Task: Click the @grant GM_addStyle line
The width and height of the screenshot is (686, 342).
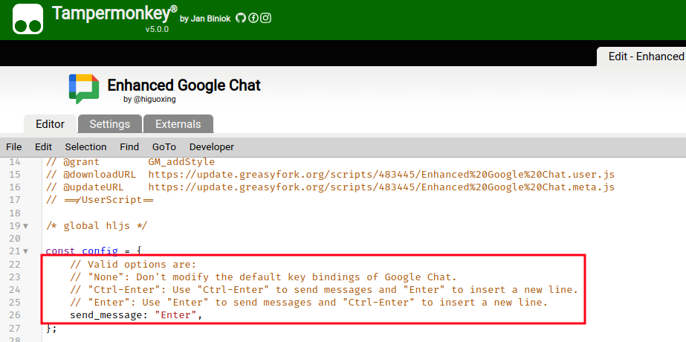Action: (130, 162)
